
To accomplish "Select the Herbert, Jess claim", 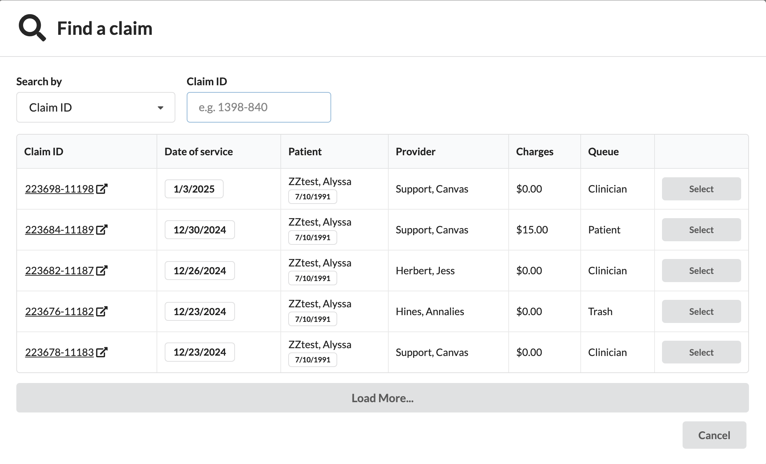I will coord(701,270).
